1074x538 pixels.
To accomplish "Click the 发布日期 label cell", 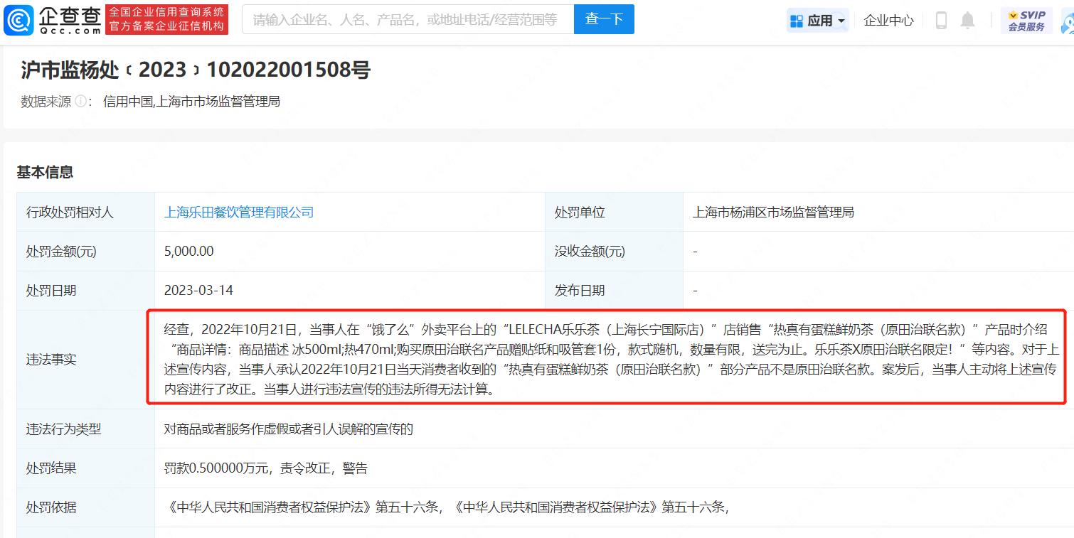I will click(x=615, y=290).
